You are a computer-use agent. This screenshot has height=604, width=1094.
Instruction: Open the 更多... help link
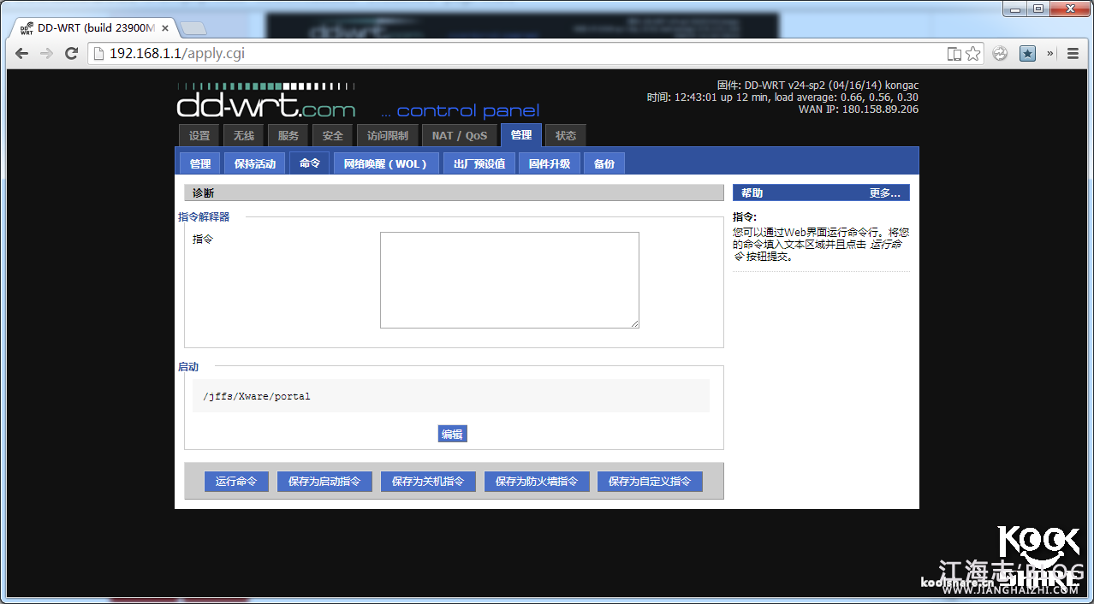(884, 193)
